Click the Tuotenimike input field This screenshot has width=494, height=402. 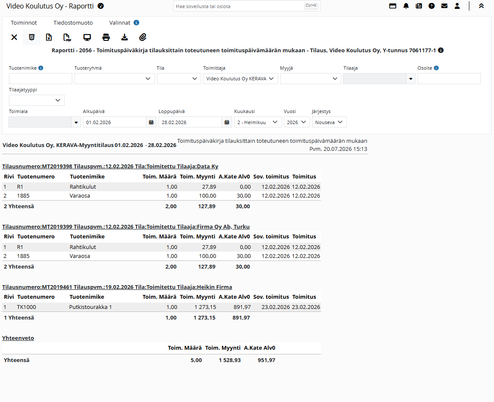click(41, 79)
